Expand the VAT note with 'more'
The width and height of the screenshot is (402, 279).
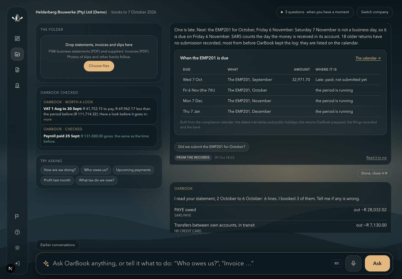pos(48,119)
